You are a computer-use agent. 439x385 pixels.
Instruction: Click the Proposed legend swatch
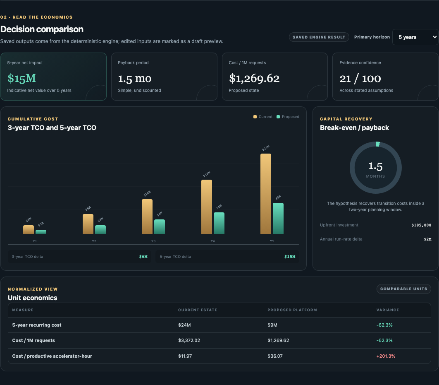[x=278, y=117]
